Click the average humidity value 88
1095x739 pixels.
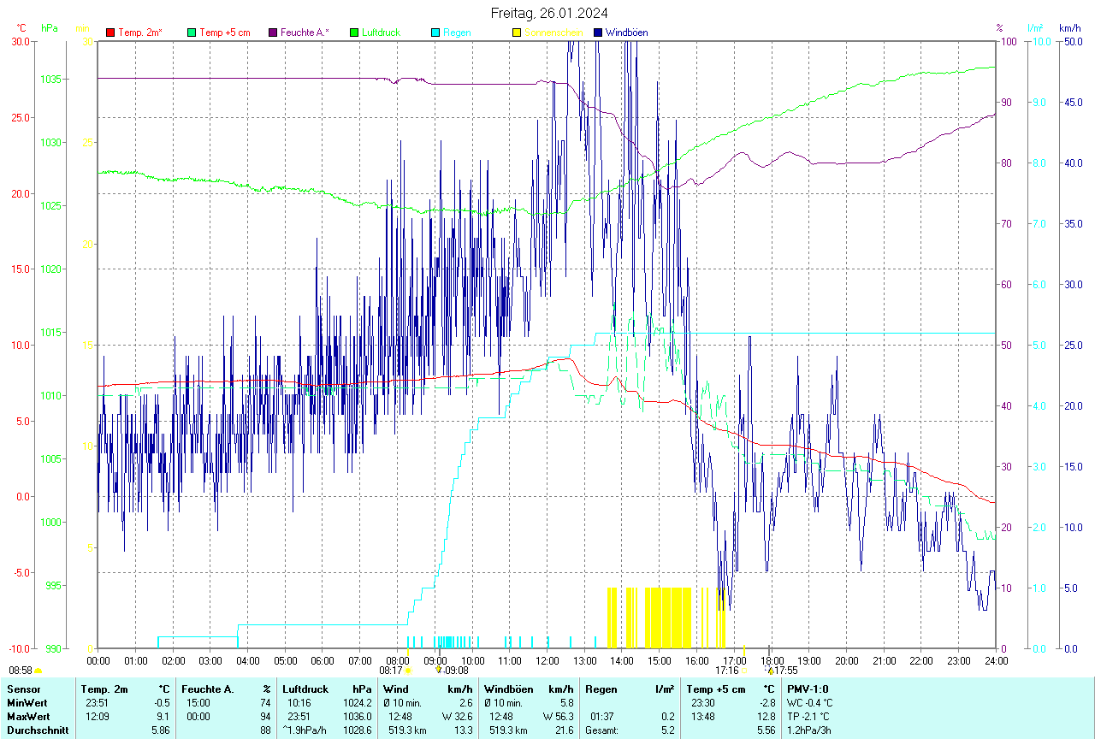pyautogui.click(x=265, y=730)
